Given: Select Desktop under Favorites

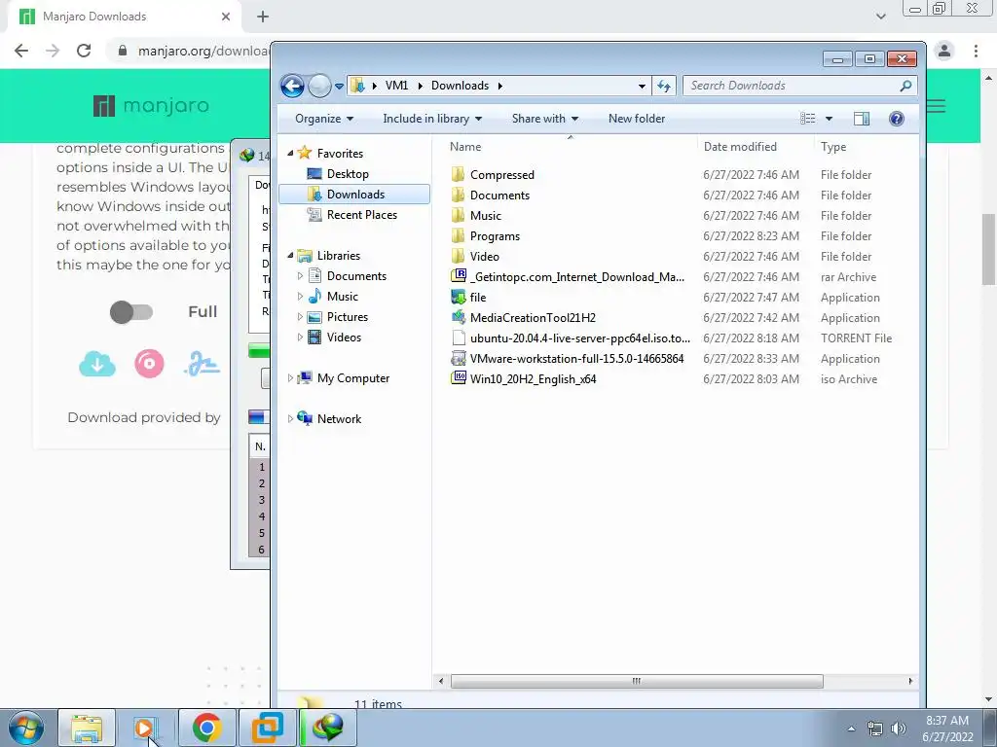Looking at the screenshot, I should tap(348, 174).
